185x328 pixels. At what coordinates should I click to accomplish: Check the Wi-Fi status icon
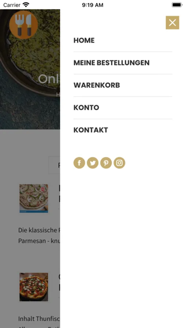(x=26, y=5)
